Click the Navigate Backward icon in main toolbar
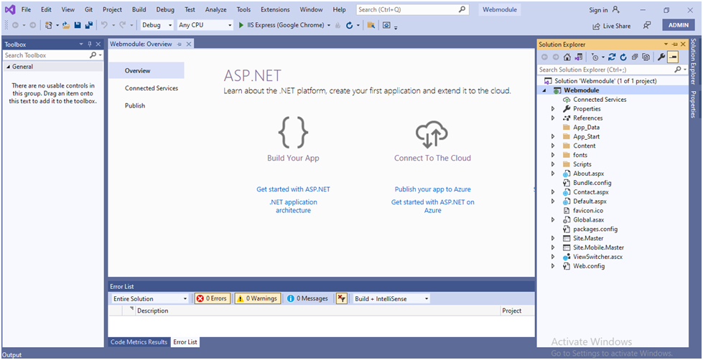 (x=15, y=26)
